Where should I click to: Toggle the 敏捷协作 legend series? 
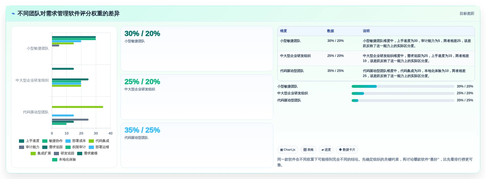click(x=52, y=141)
